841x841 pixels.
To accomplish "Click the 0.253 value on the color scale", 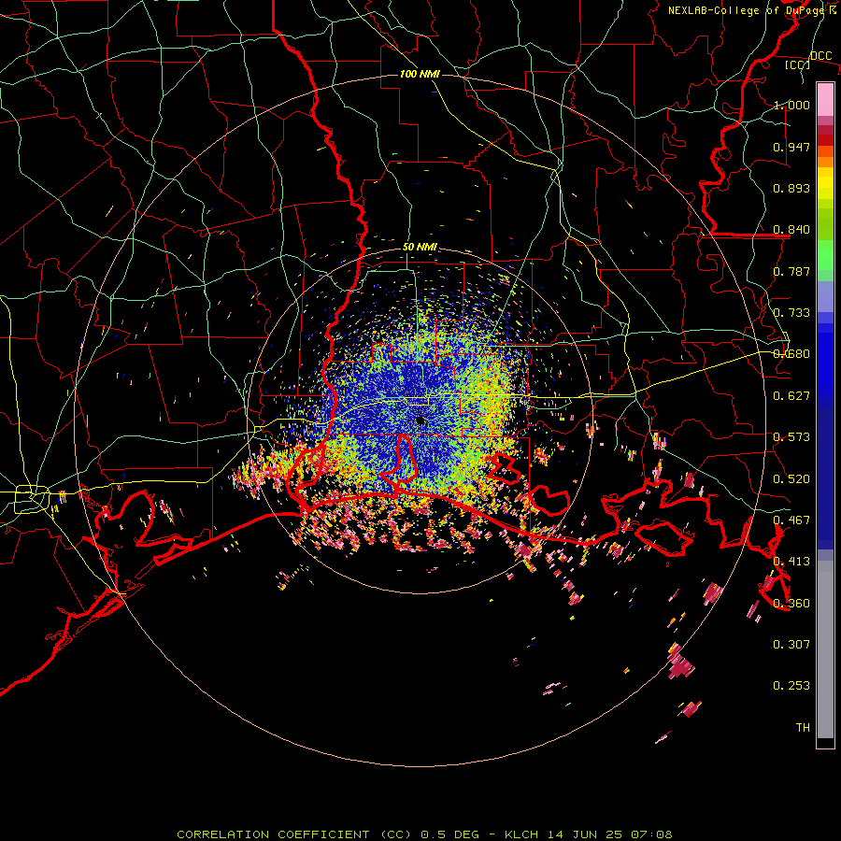I will (x=791, y=686).
